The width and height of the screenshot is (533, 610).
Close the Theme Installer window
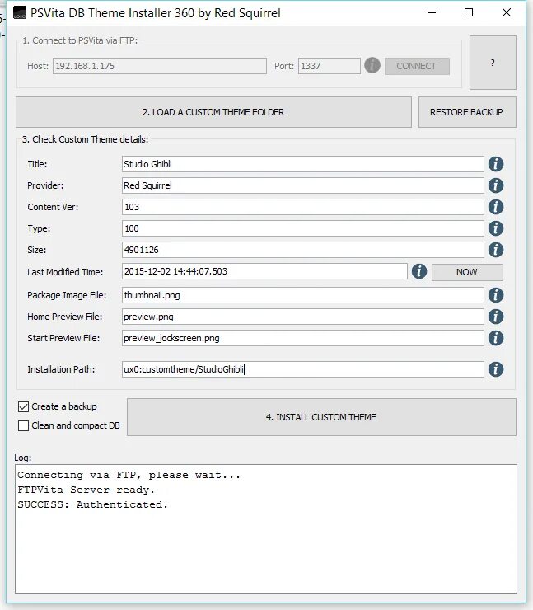pos(506,13)
